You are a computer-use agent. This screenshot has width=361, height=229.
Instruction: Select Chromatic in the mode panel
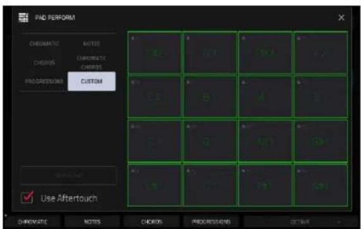coord(44,44)
